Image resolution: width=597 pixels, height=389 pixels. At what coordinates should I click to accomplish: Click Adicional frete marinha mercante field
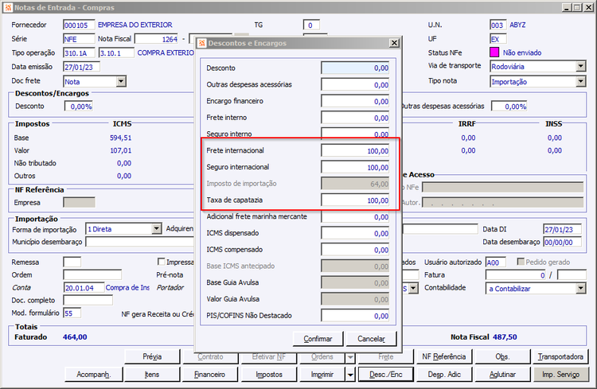355,216
